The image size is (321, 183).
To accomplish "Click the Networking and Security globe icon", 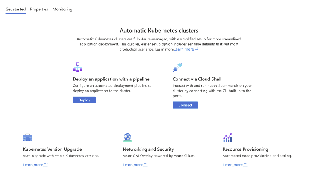I will click(x=127, y=138).
